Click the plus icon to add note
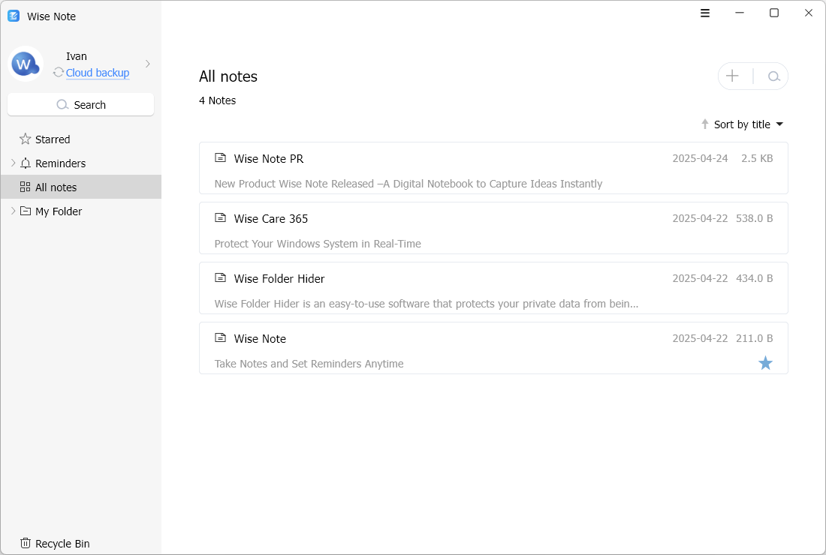This screenshot has height=555, width=826. (732, 76)
